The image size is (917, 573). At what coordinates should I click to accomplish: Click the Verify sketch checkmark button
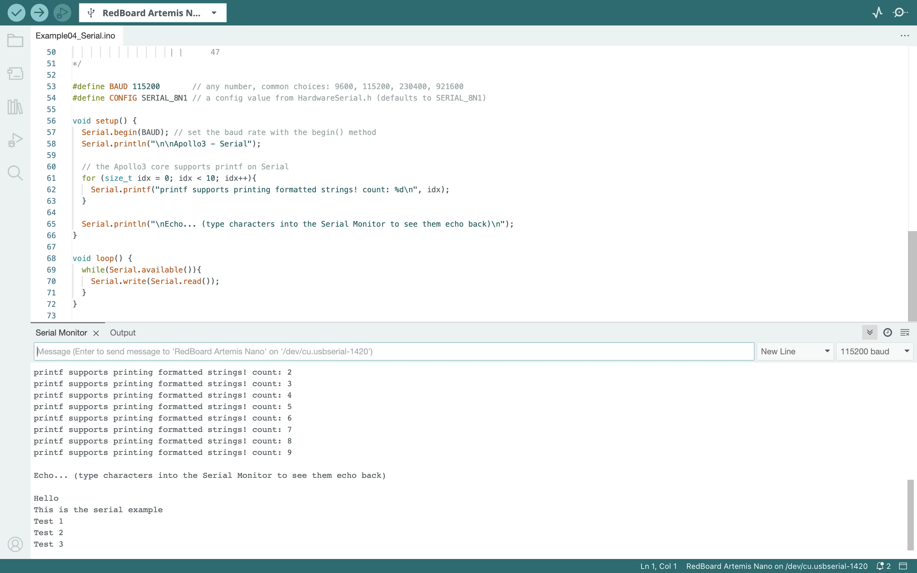[16, 12]
